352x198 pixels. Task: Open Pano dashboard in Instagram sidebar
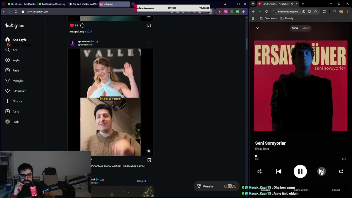point(12,111)
